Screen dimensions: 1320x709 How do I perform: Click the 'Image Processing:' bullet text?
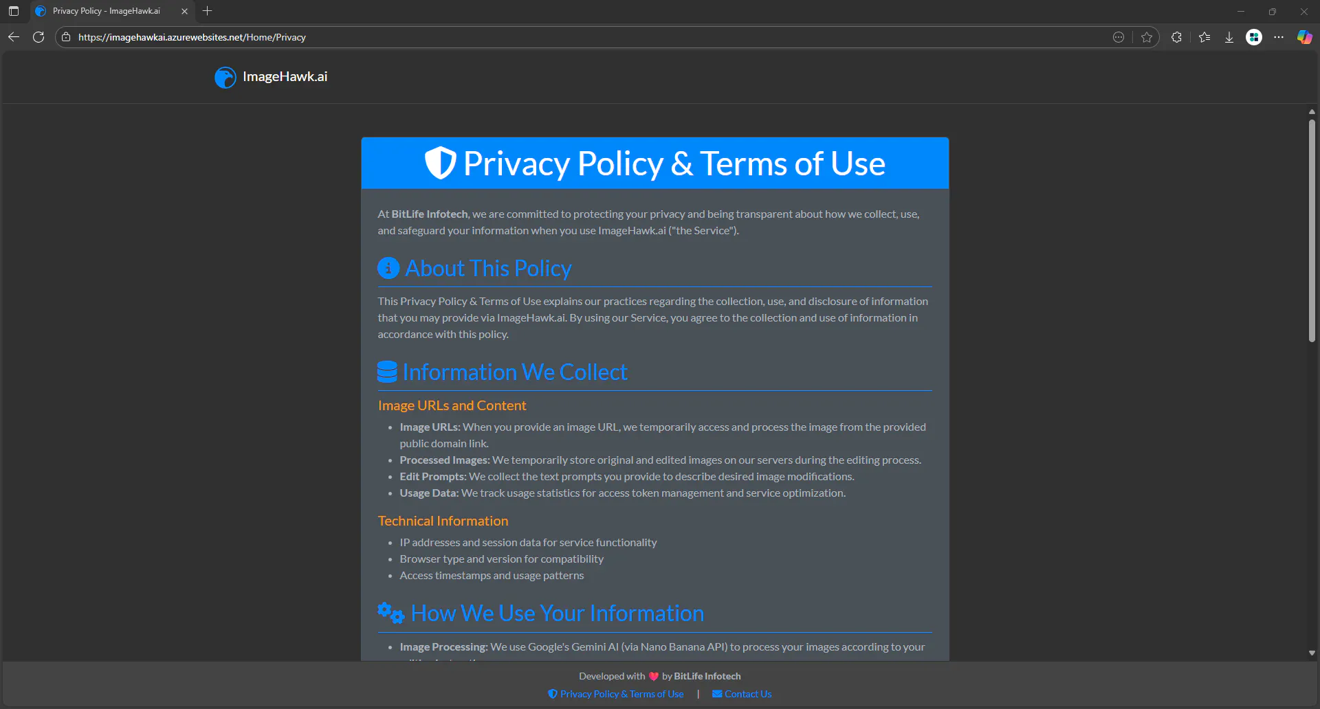pos(443,646)
